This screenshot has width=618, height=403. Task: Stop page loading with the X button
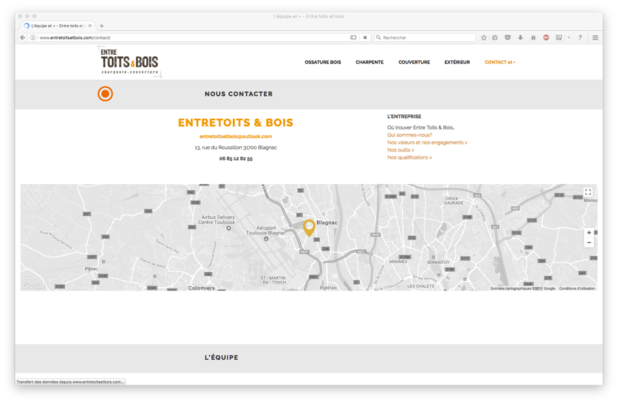(x=365, y=38)
